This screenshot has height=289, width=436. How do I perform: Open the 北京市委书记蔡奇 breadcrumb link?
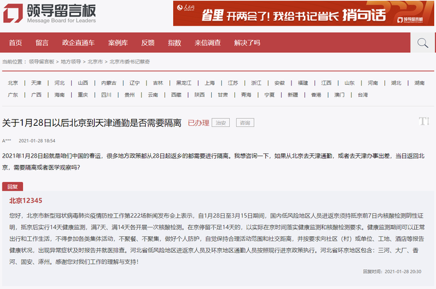click(130, 62)
